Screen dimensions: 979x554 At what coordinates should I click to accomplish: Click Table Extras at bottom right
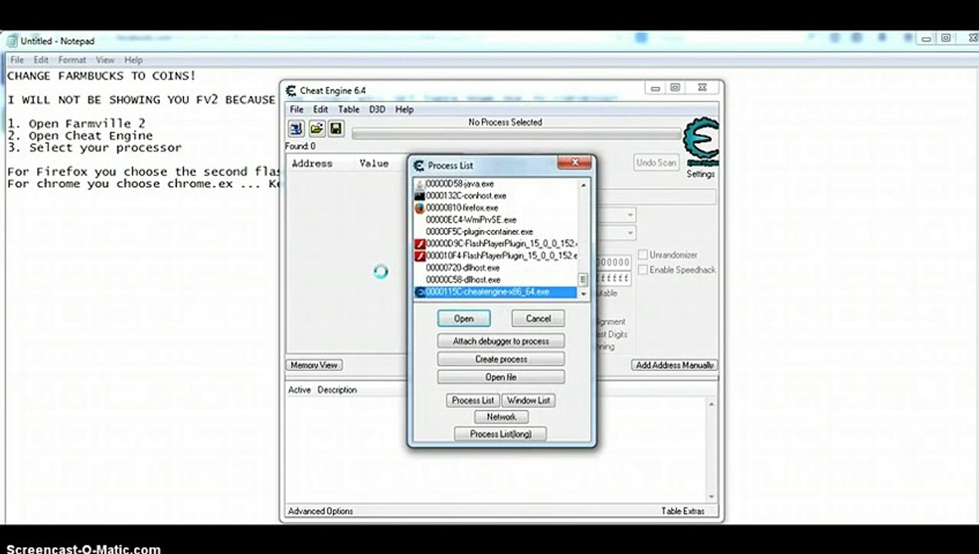click(682, 511)
